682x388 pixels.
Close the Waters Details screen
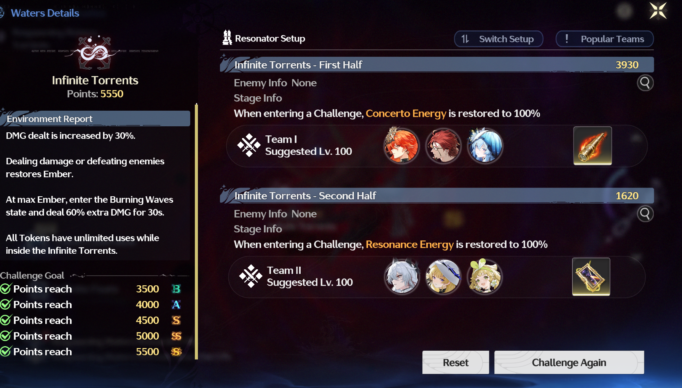coord(658,11)
